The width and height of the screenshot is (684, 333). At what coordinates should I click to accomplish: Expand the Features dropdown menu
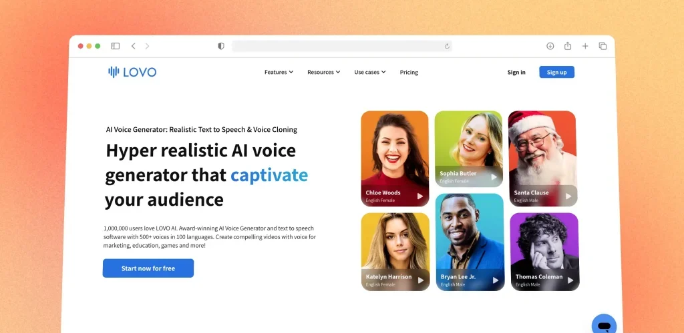(x=279, y=72)
